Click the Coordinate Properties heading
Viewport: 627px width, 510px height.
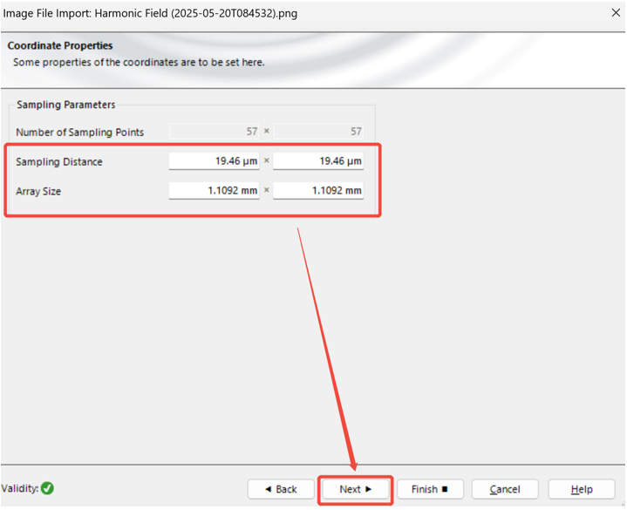click(60, 45)
